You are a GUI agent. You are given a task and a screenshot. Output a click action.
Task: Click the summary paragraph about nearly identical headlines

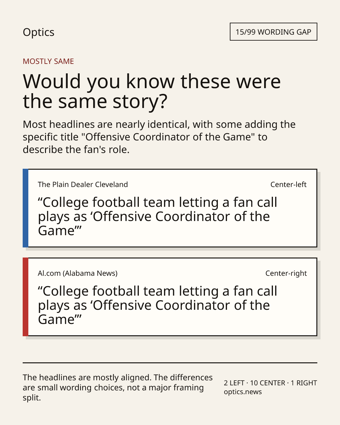click(159, 137)
